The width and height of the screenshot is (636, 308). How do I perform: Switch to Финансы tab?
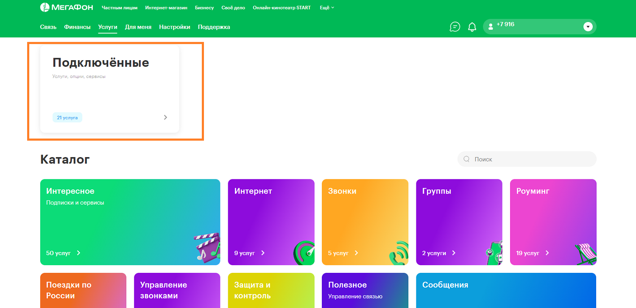(x=77, y=27)
